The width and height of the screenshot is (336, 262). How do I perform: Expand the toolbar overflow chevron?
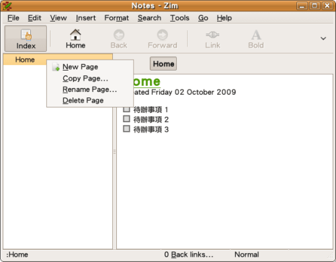coord(323,38)
